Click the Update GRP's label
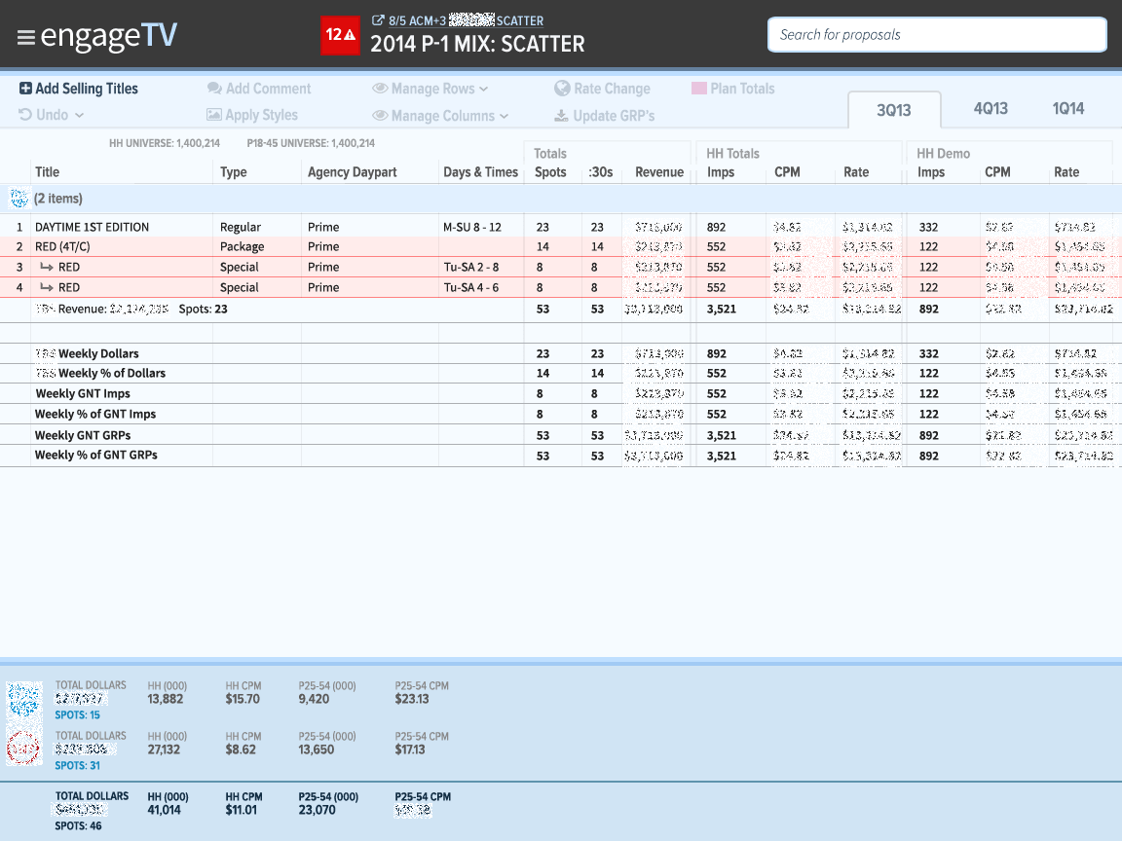Screen dimensions: 1122x841 (x=614, y=116)
